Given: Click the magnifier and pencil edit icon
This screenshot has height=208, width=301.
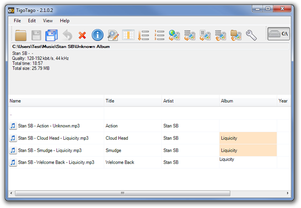Looking at the screenshot, I should [113, 35].
